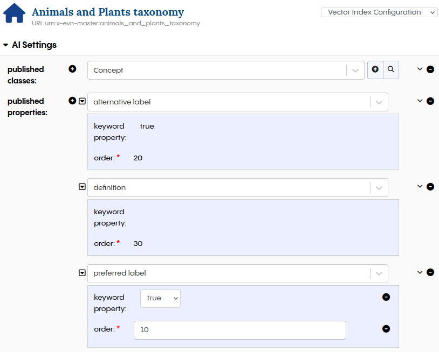The height and width of the screenshot is (352, 439).
Task: Remove the definition property row
Action: [430, 187]
